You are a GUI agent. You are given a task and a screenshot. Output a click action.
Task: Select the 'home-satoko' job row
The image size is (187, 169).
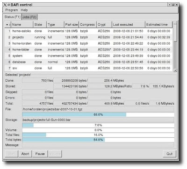pyautogui.click(x=88, y=31)
